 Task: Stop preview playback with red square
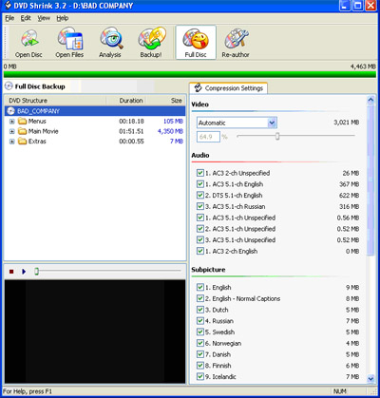[x=11, y=272]
